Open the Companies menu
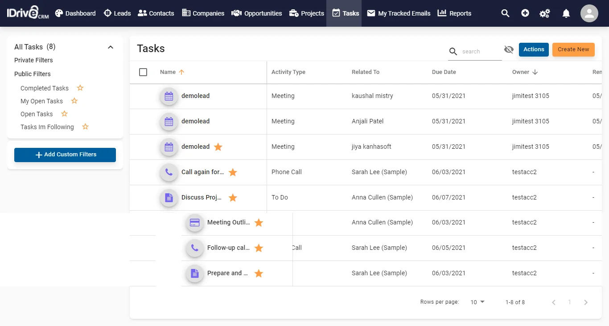The width and height of the screenshot is (609, 326). pos(203,13)
